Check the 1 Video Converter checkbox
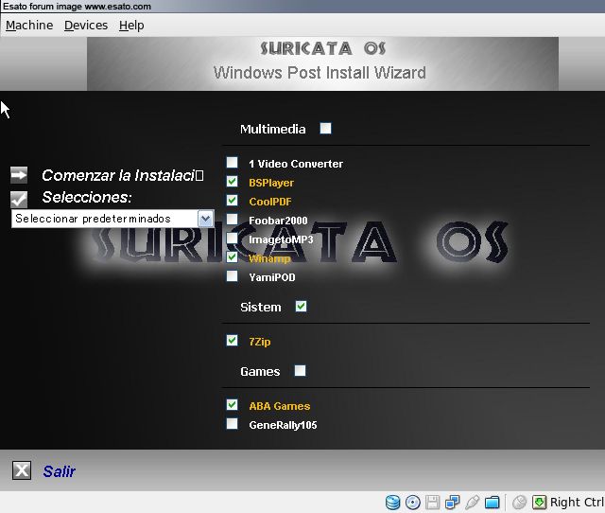The image size is (605, 513). click(x=232, y=162)
